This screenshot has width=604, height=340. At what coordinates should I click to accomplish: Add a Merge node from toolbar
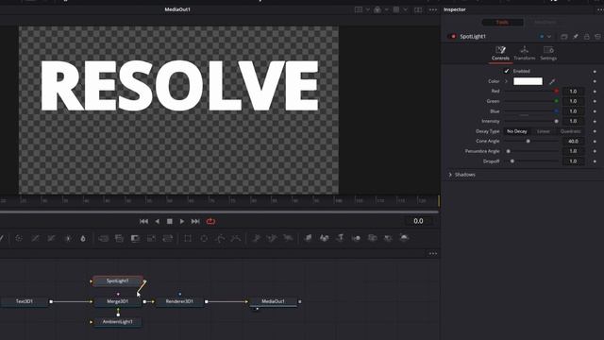pos(103,239)
